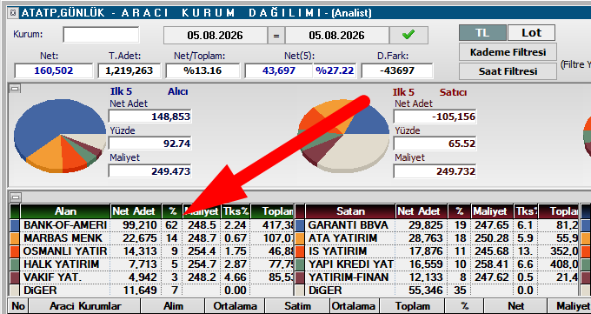Sort by the Maliyet header in the Satan table

point(493,211)
